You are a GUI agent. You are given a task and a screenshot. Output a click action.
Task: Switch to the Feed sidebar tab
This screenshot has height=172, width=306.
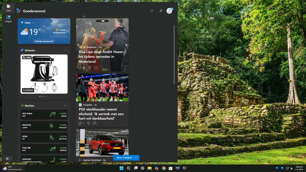point(8,8)
